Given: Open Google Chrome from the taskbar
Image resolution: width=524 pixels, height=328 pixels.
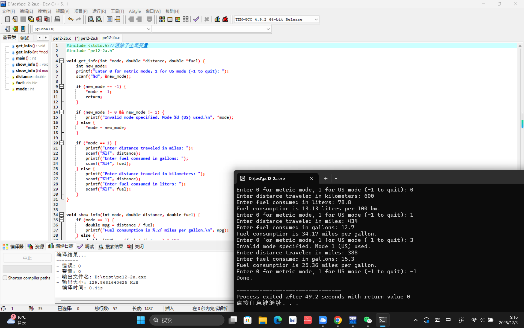Looking at the screenshot, I should click(338, 320).
